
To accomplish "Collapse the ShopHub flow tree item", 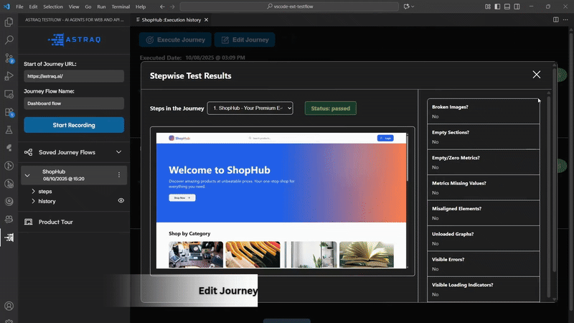I will tap(27, 175).
